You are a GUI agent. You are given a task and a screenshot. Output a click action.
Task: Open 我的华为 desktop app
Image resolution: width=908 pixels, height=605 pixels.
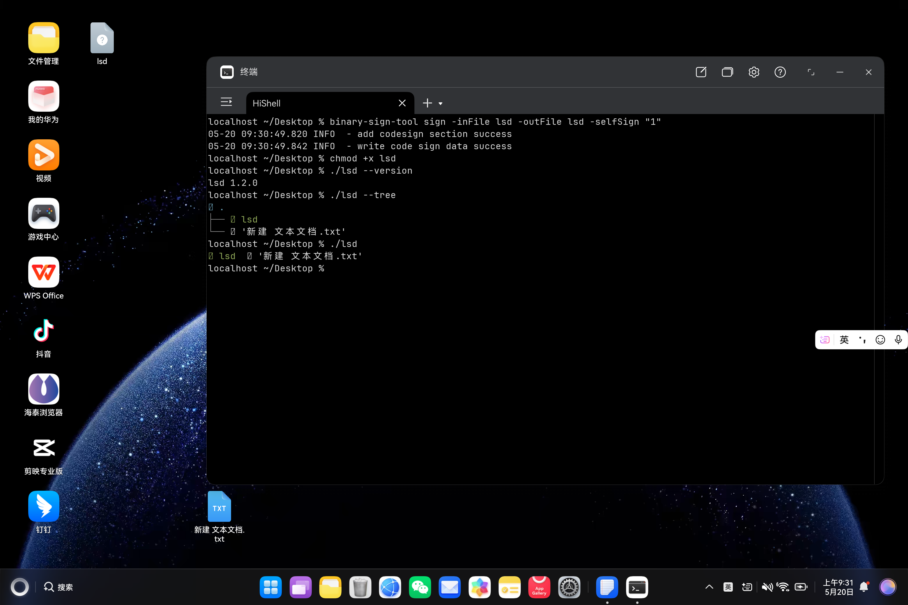pos(44,102)
